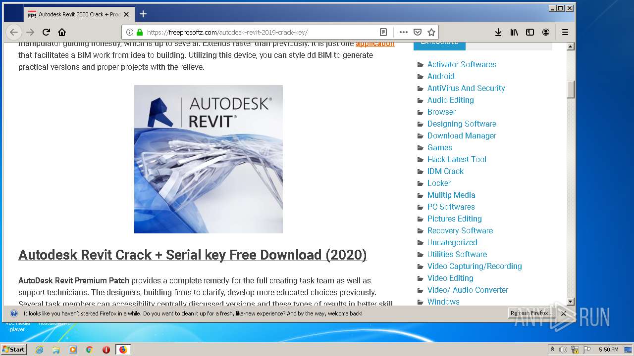Open Windows Explorer folder in taskbar
The width and height of the screenshot is (634, 356).
pos(56,350)
